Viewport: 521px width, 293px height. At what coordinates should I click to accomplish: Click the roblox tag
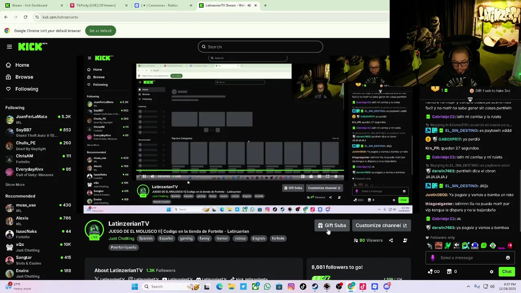pos(240,238)
